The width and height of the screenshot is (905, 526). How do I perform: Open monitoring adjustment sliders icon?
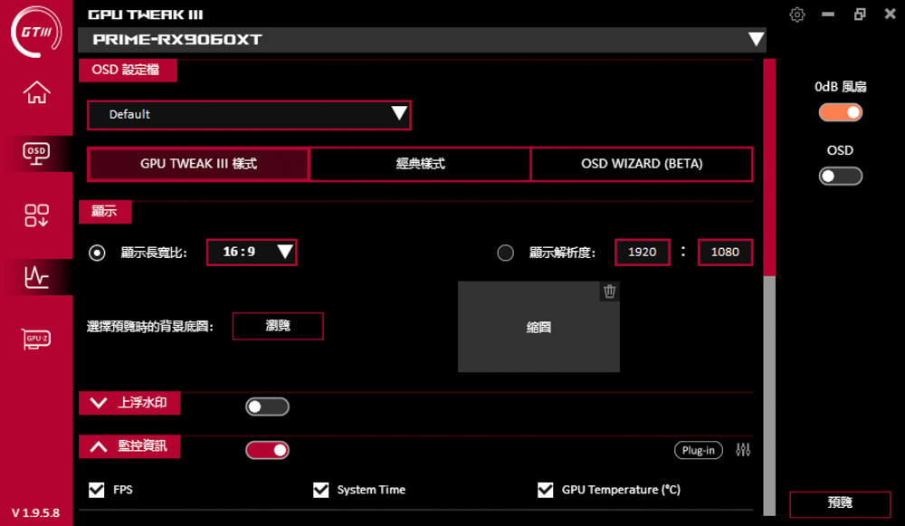(743, 450)
